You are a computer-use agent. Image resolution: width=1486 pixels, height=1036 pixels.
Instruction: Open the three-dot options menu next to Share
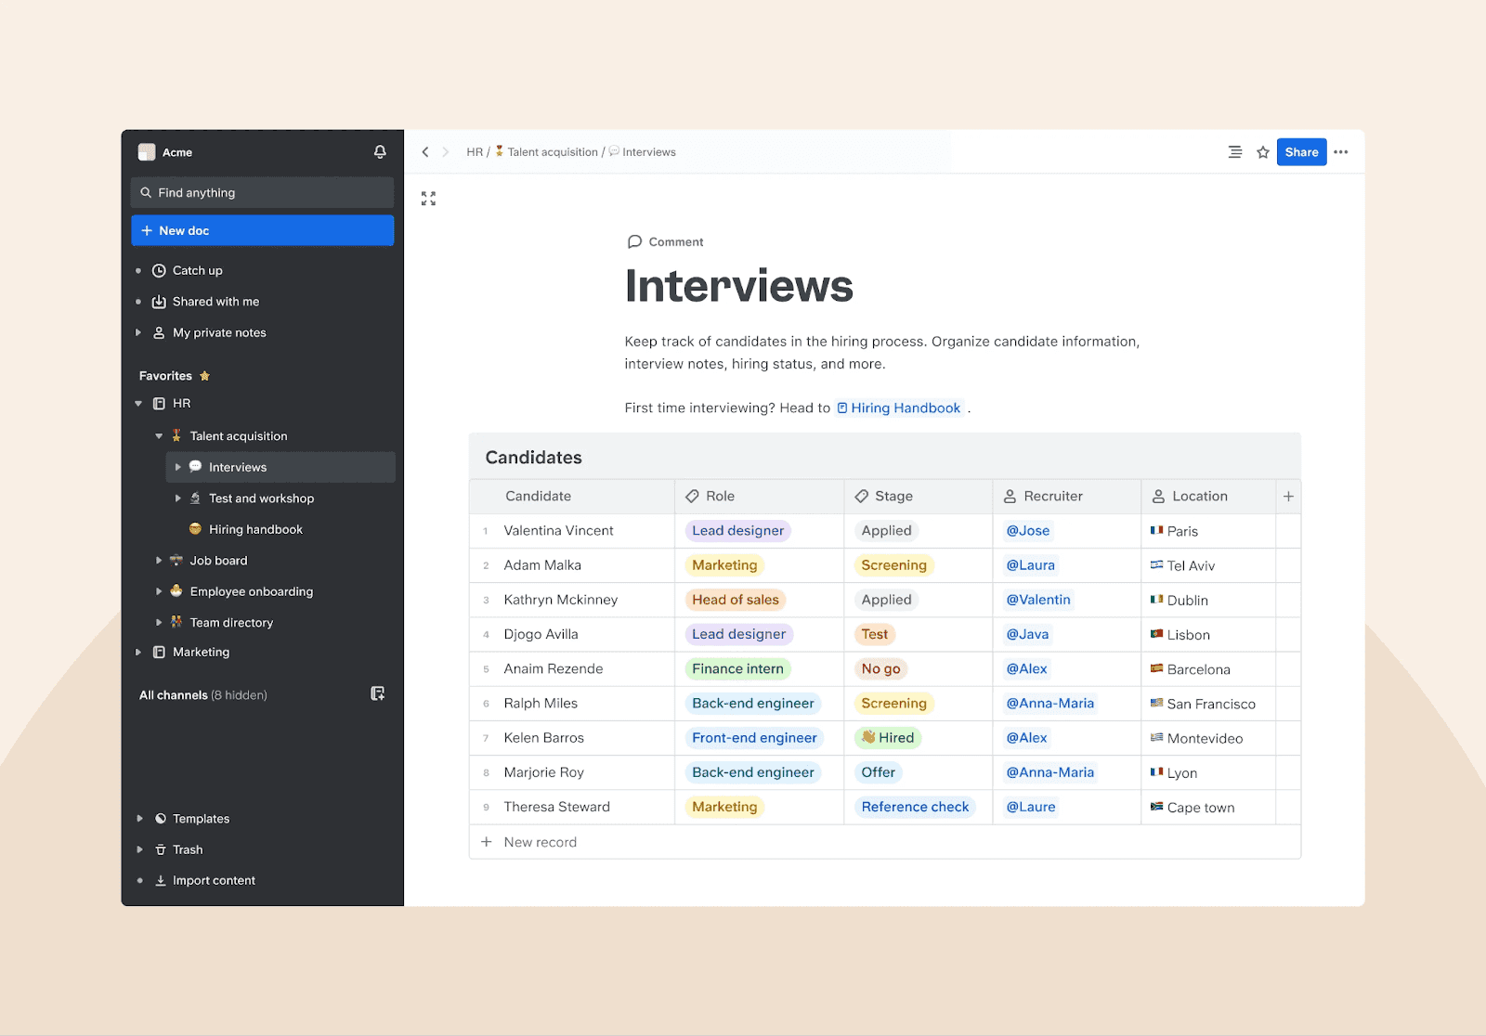tap(1340, 151)
